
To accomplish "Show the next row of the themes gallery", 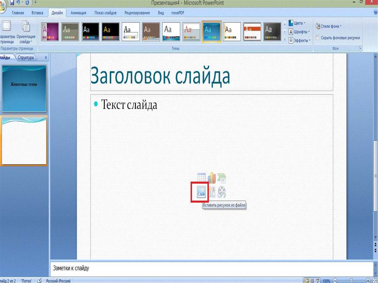I will (285, 32).
